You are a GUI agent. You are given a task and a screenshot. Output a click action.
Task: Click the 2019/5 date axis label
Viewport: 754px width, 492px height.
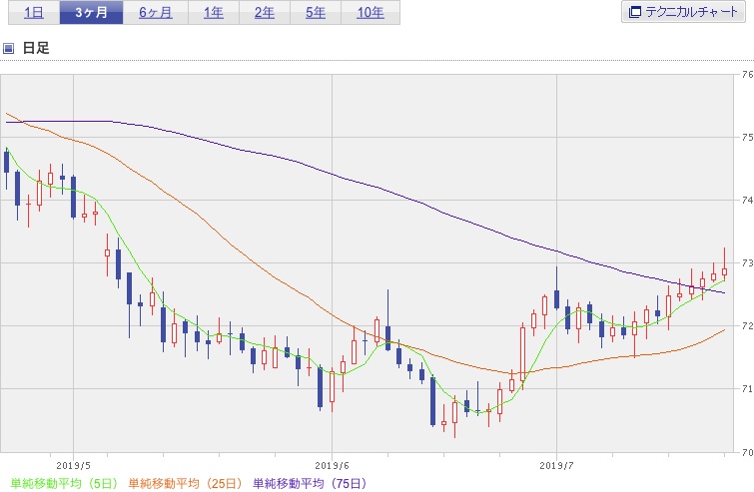click(73, 466)
